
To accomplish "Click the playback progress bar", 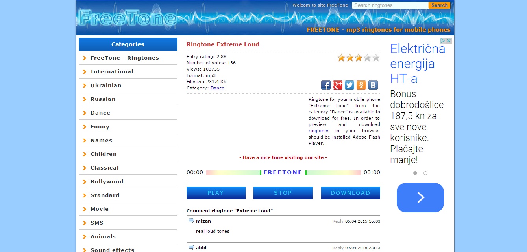I will (x=283, y=181).
